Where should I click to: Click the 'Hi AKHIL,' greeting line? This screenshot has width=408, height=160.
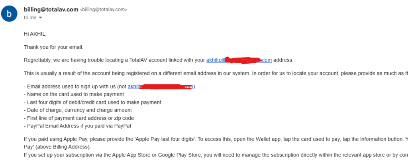(35, 35)
